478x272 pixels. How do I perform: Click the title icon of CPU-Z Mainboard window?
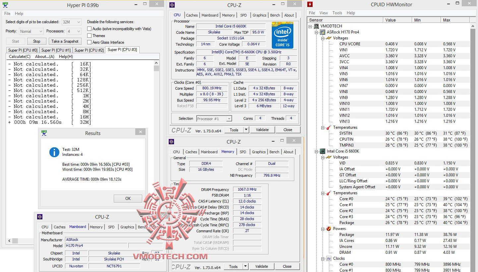40,217
